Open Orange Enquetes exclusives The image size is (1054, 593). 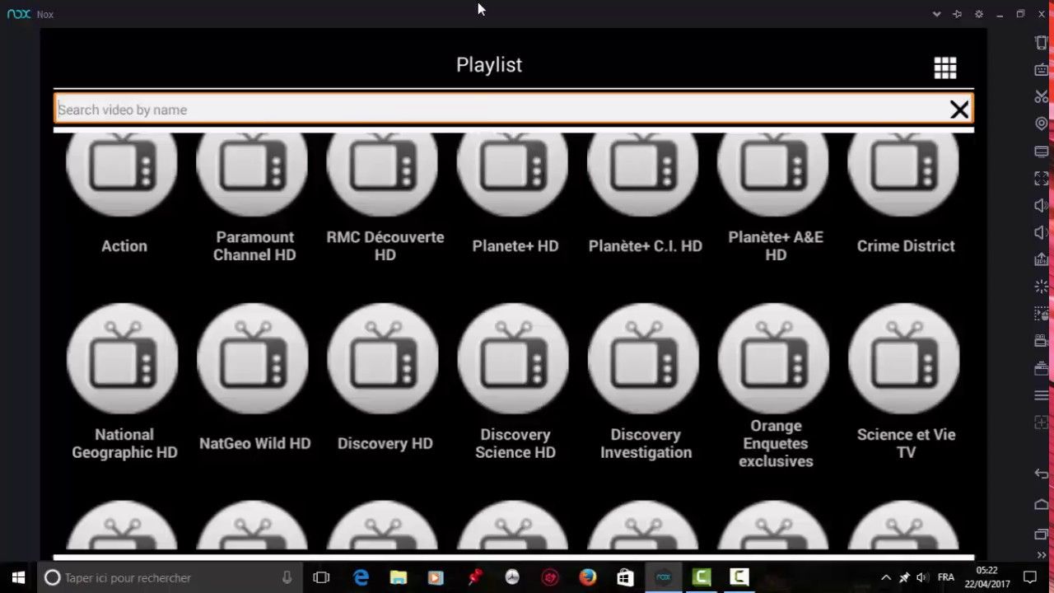click(x=776, y=387)
